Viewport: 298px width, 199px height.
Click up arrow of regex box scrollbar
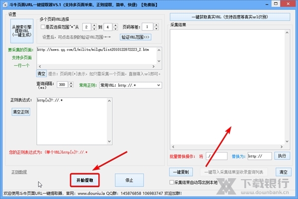109,101
